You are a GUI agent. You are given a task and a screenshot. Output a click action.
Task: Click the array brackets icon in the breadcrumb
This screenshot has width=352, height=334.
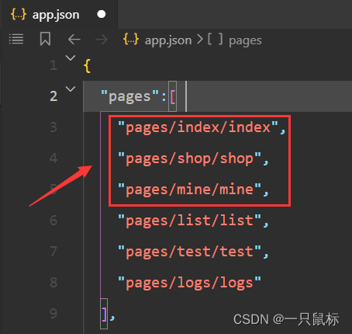coord(215,39)
